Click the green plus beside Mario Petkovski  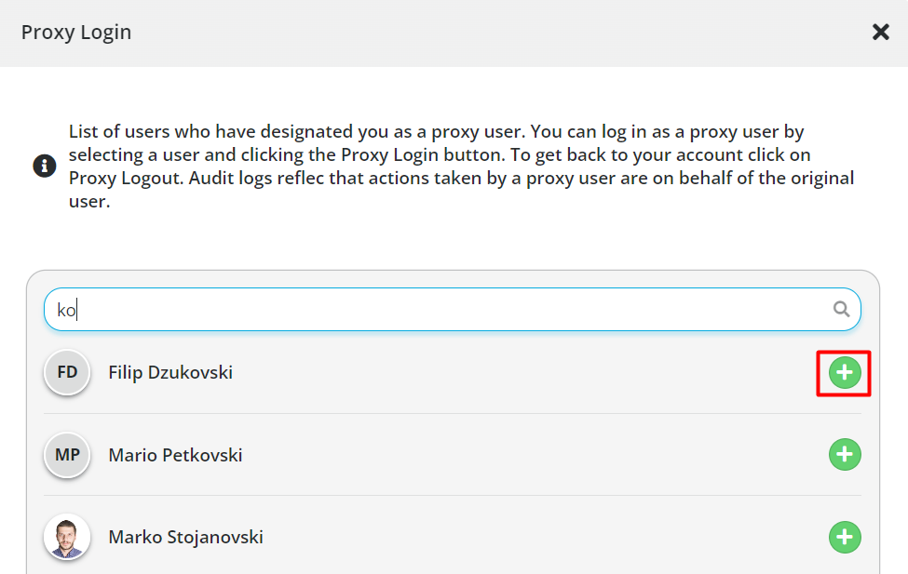point(845,454)
